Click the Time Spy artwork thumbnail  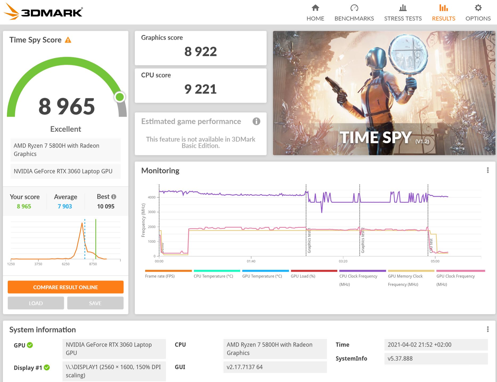(384, 93)
